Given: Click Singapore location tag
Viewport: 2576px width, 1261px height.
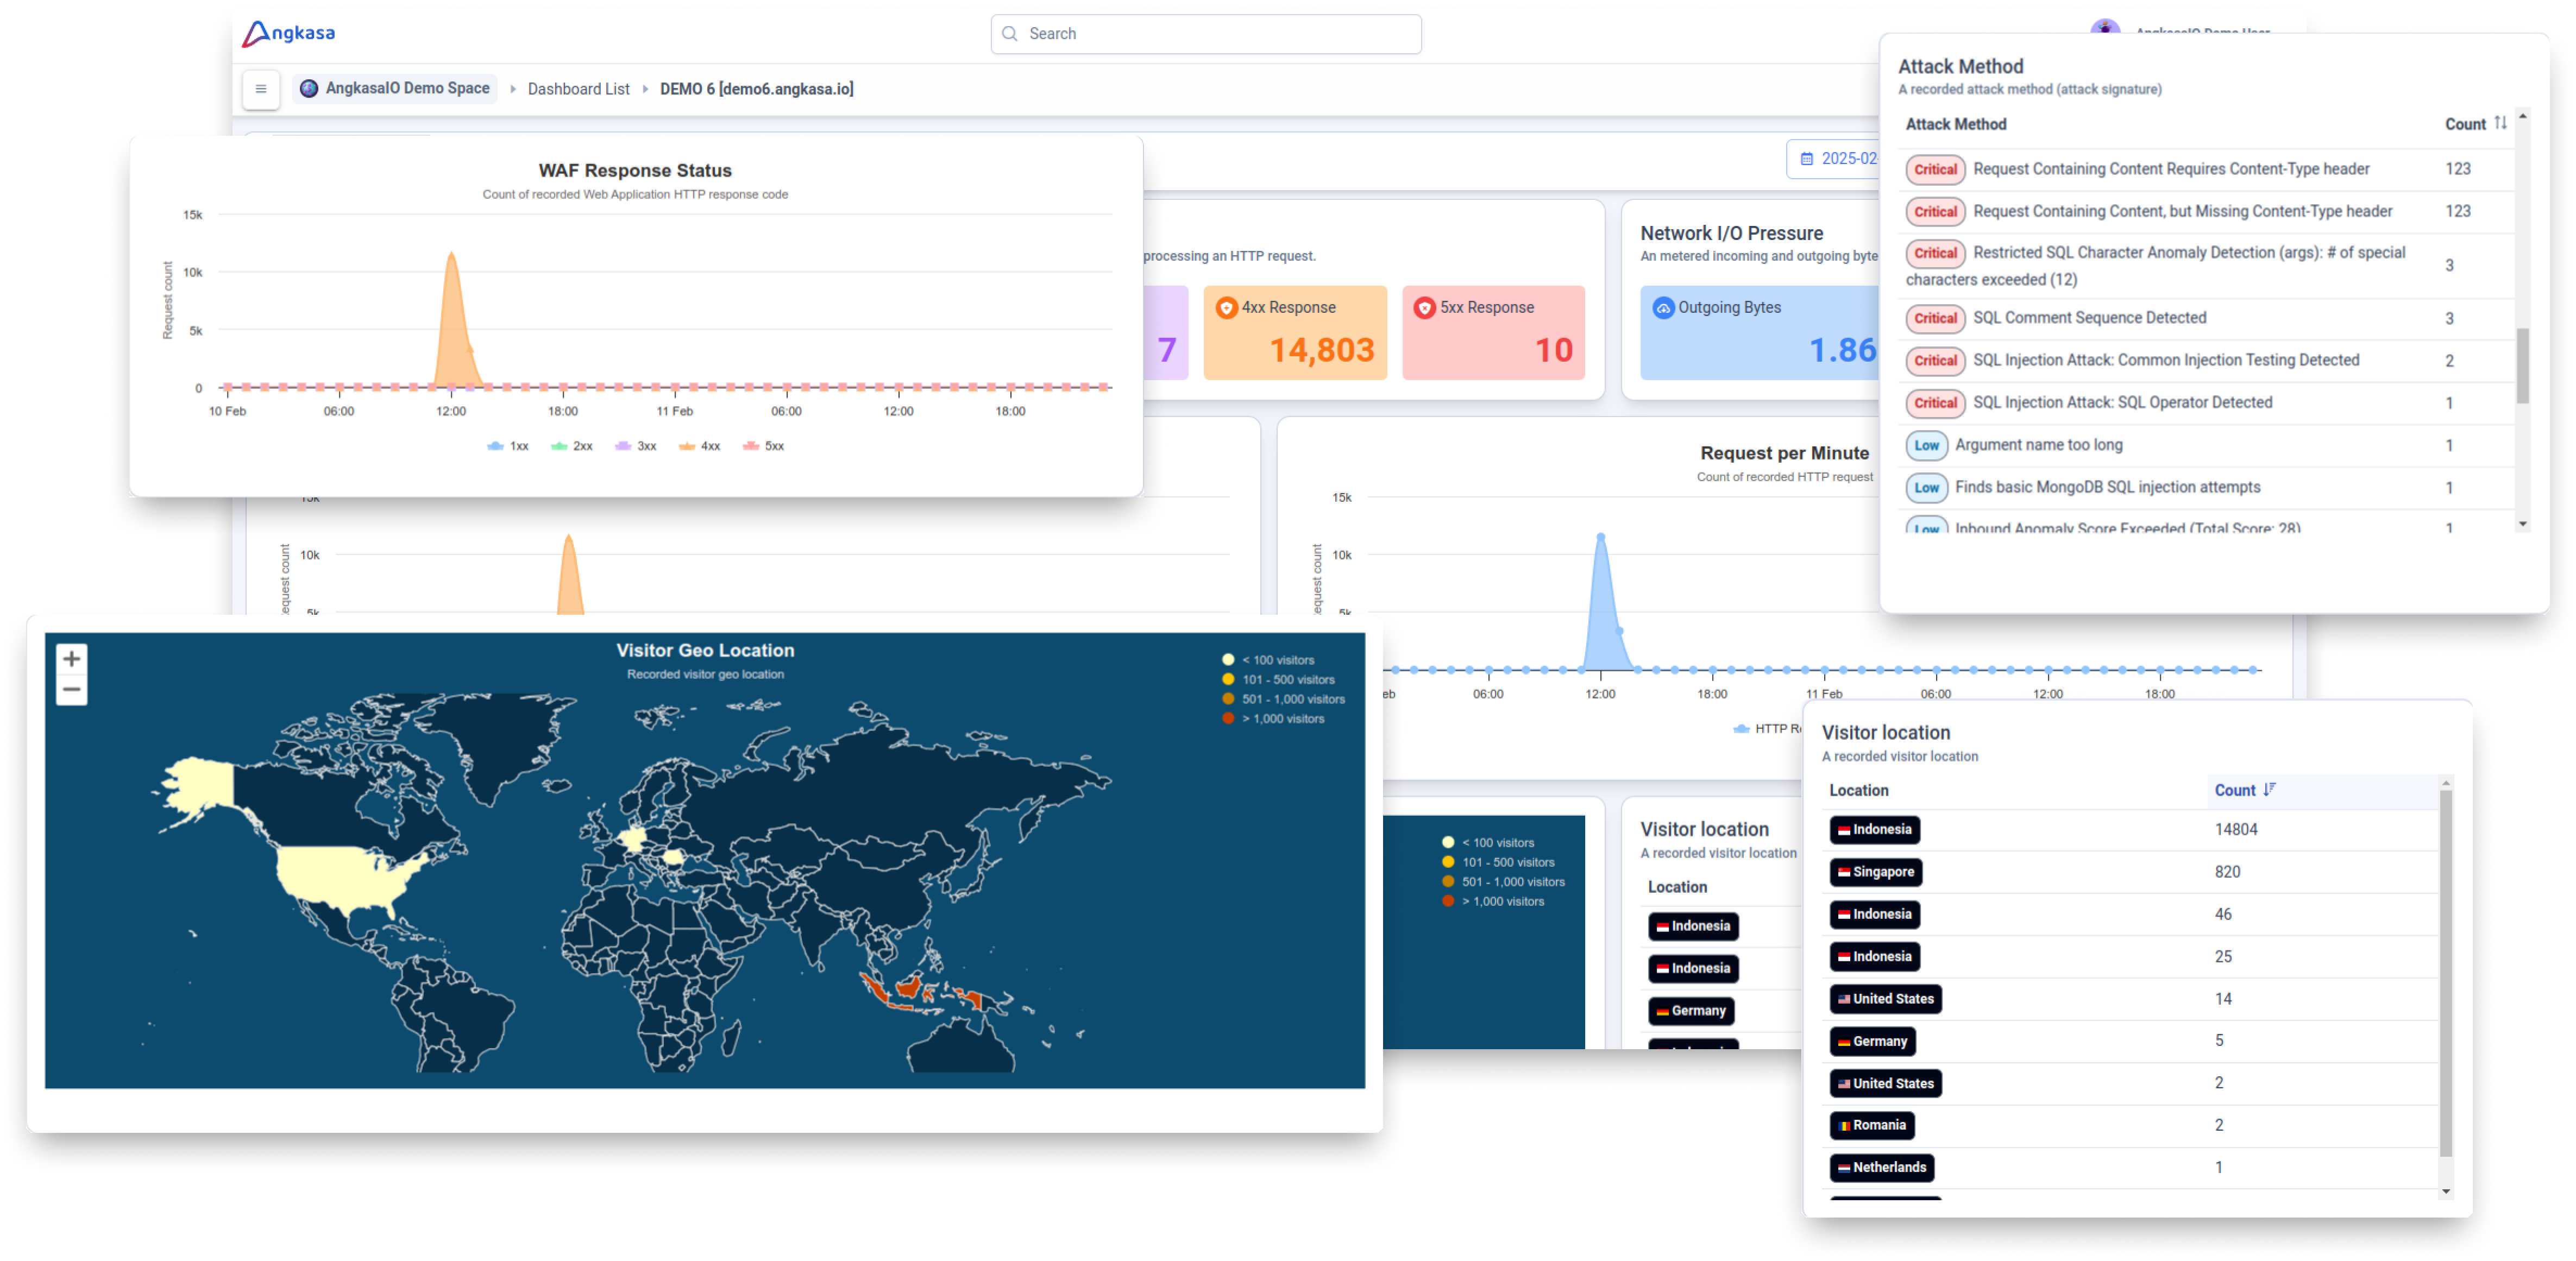Looking at the screenshot, I should coord(1875,873).
